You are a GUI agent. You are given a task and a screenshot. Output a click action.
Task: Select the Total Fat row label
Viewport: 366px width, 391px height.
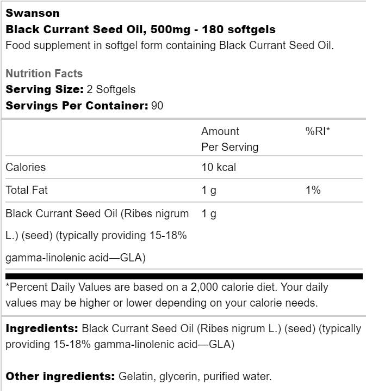point(27,190)
